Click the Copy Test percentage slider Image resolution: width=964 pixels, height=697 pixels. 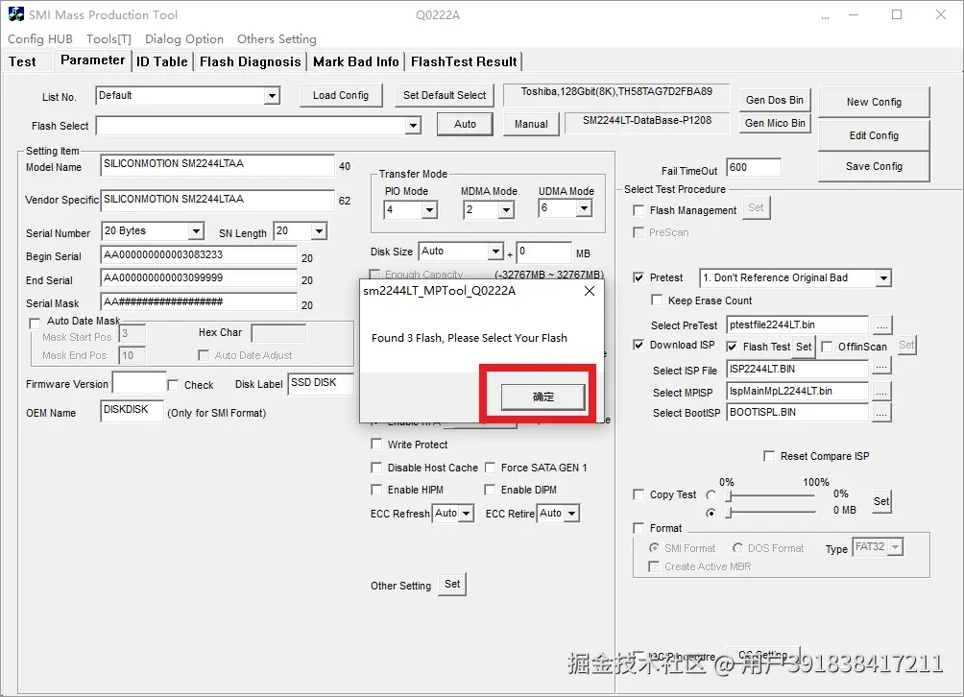pos(771,495)
